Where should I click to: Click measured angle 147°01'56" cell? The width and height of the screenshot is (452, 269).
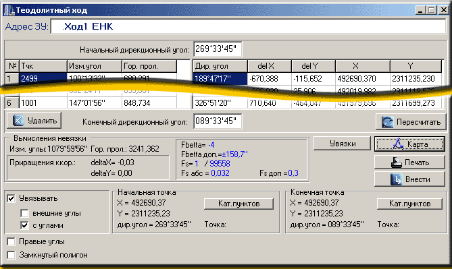click(x=95, y=102)
